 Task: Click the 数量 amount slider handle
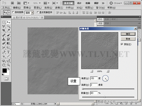pos(105,97)
